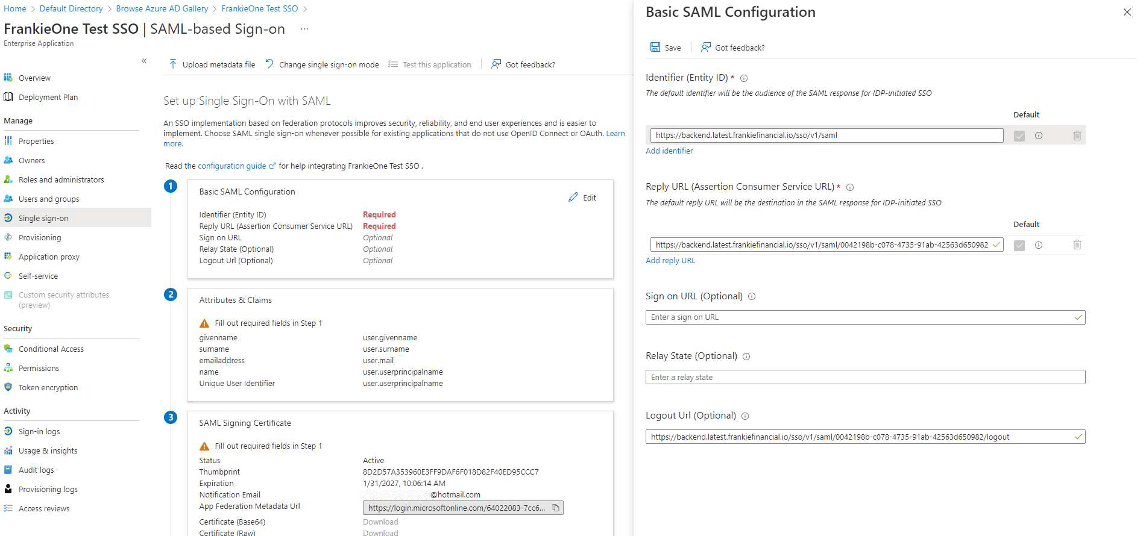This screenshot has width=1146, height=536.
Task: Delete the Reply URL with trash icon
Action: 1077,245
